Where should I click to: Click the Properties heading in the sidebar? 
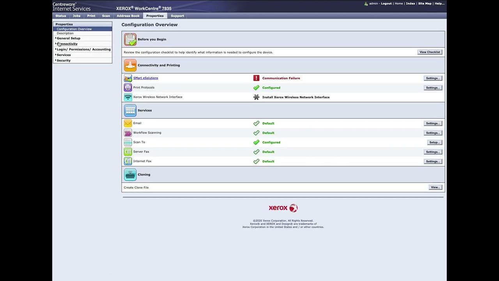coord(64,24)
